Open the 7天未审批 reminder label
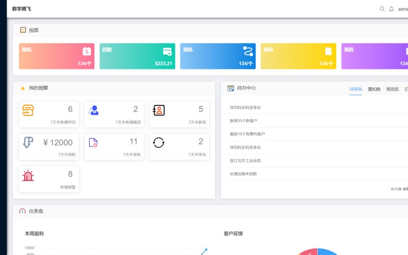The image size is (408, 255). (132, 155)
